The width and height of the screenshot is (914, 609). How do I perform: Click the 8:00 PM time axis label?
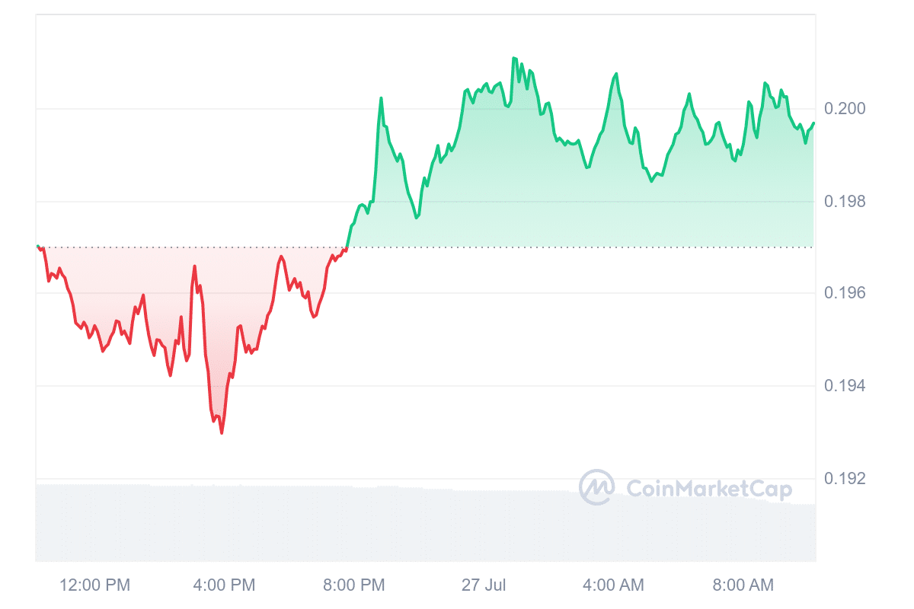tap(354, 585)
